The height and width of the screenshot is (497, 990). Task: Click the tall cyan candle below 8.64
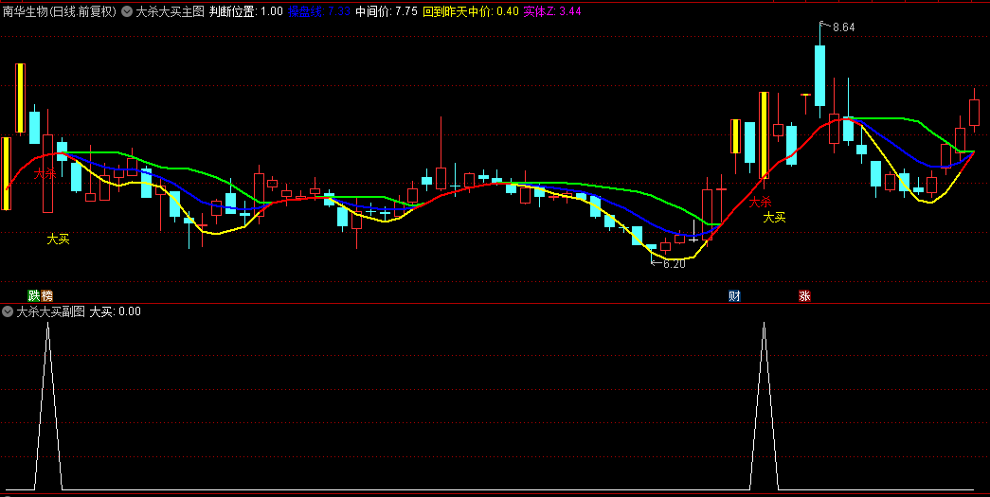click(819, 75)
